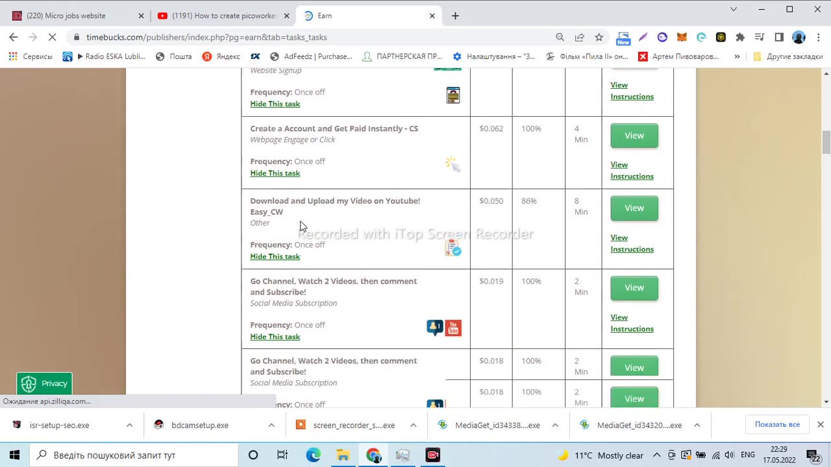Open the tab search chevron at top

pos(734,9)
